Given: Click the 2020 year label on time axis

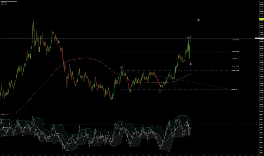Looking at the screenshot, I should tap(185, 155).
